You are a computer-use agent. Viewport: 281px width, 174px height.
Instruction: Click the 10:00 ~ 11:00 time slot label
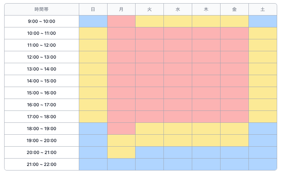[x=42, y=33]
